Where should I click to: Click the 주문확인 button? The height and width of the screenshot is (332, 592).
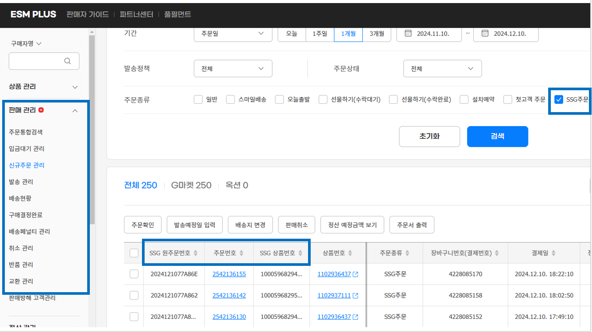pos(143,225)
